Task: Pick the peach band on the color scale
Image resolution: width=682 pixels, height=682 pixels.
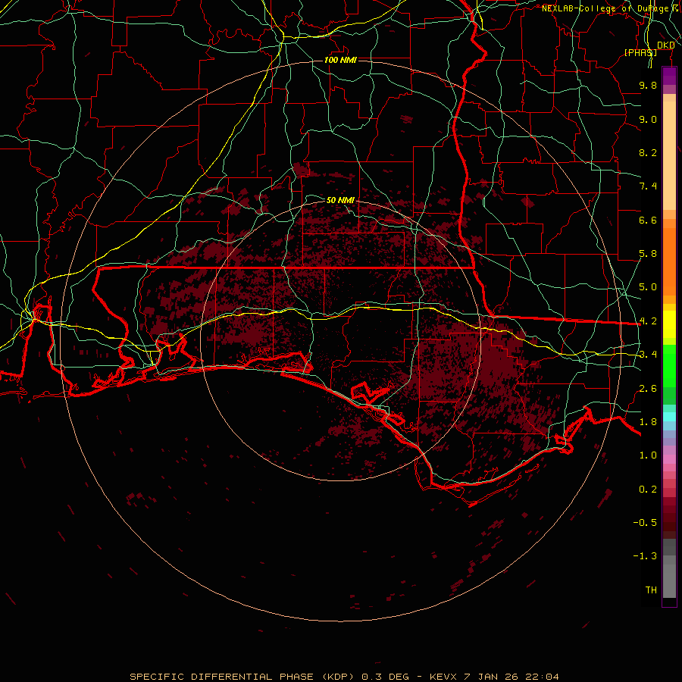Action: click(669, 155)
